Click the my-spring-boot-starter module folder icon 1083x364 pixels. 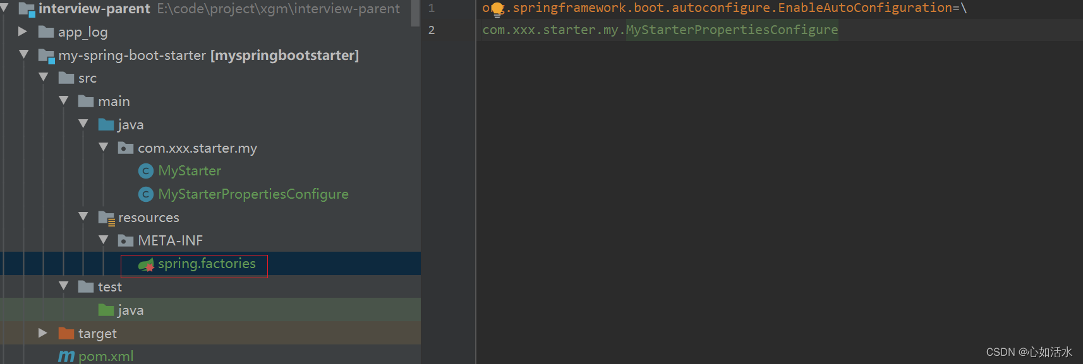click(x=46, y=56)
